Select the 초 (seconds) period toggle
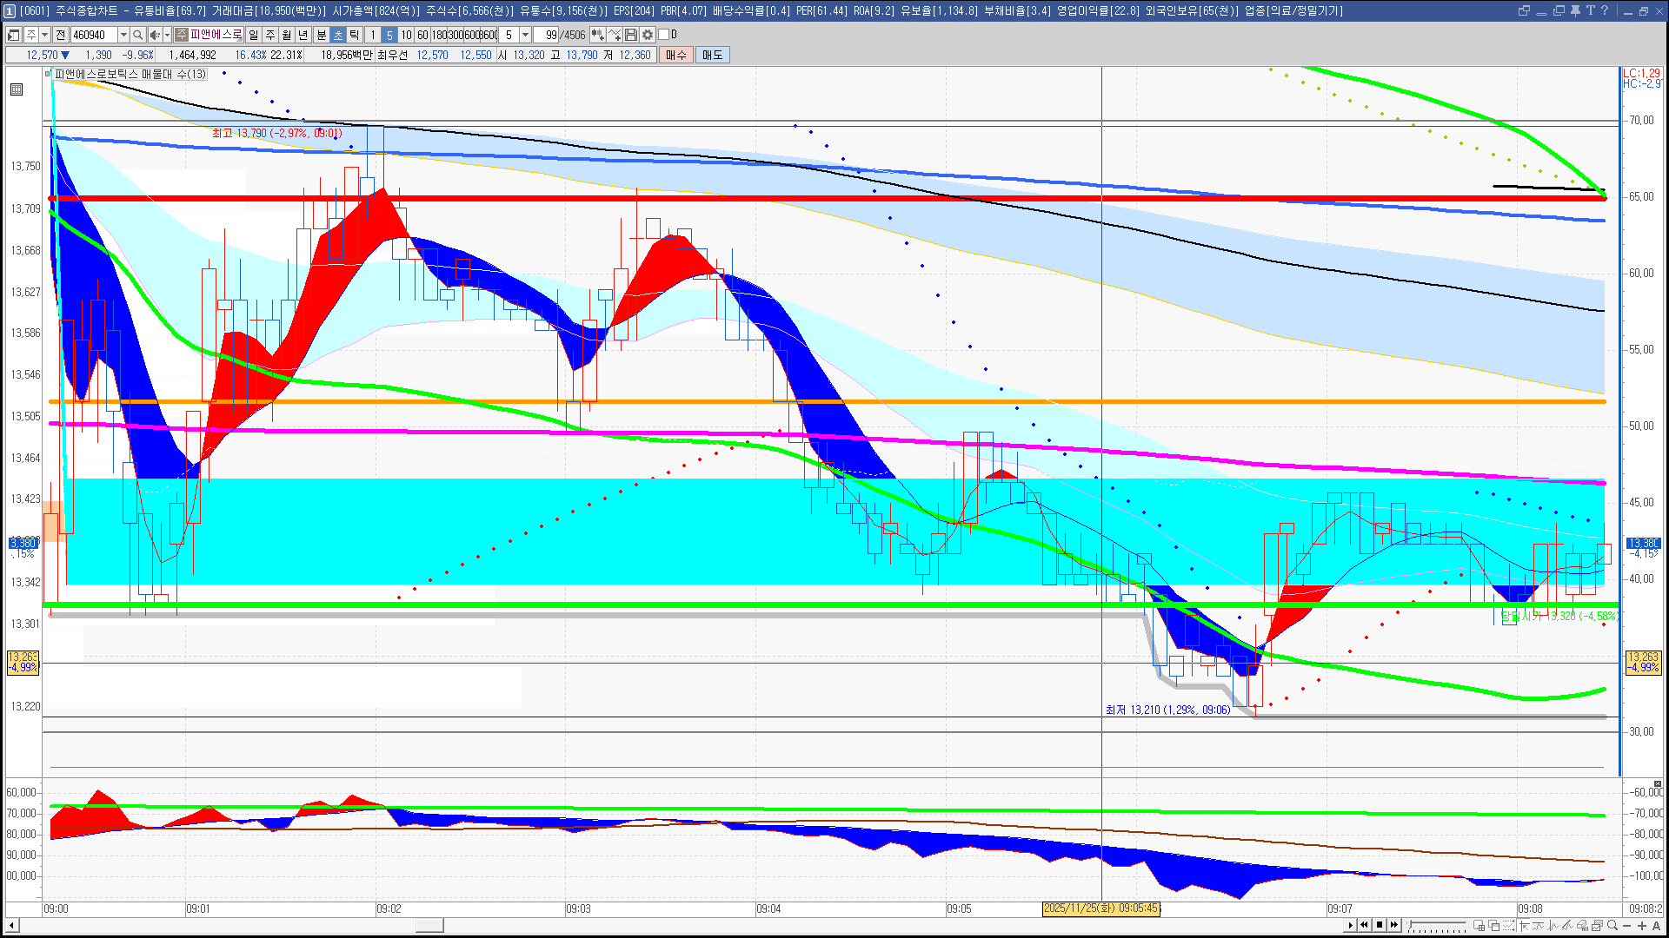Viewport: 1669px width, 938px height. [338, 35]
